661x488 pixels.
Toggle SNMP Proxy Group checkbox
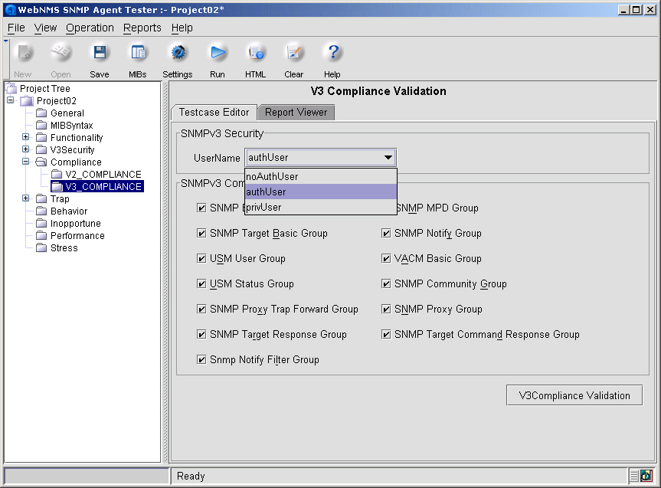click(x=386, y=310)
